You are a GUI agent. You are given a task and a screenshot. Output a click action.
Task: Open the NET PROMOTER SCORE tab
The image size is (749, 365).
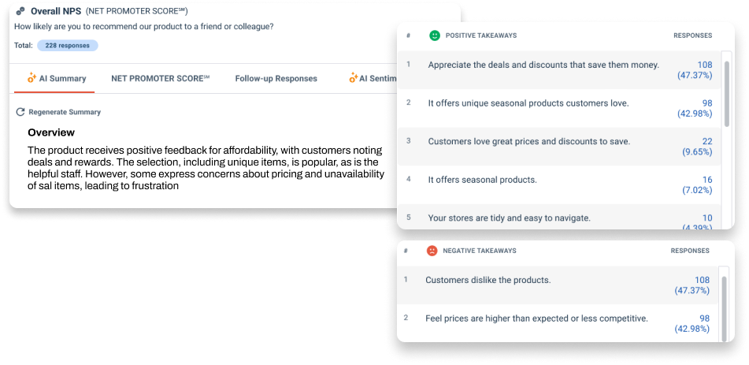point(160,79)
